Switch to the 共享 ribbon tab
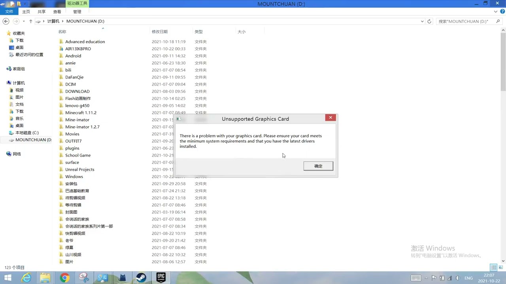 coord(42,12)
